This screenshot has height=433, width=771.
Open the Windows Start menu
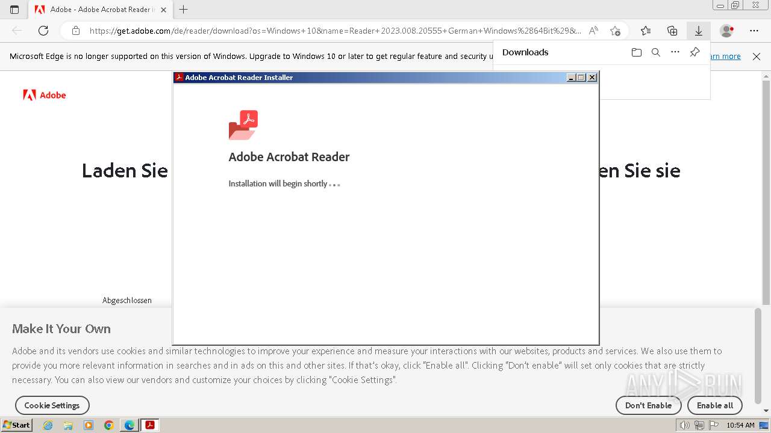point(17,425)
